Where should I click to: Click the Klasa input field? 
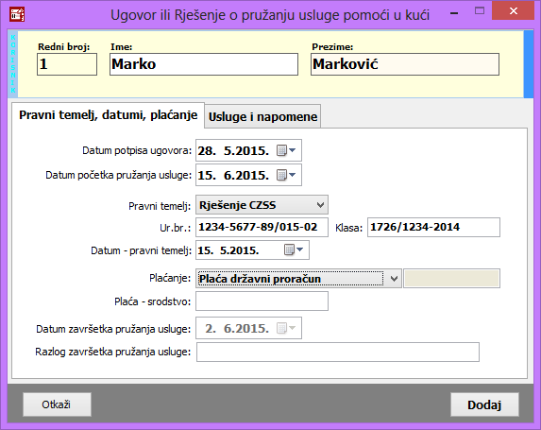pyautogui.click(x=433, y=227)
